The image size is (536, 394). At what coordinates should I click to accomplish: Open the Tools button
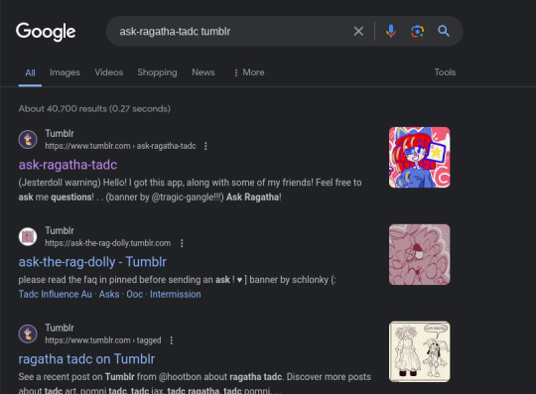[x=445, y=72]
